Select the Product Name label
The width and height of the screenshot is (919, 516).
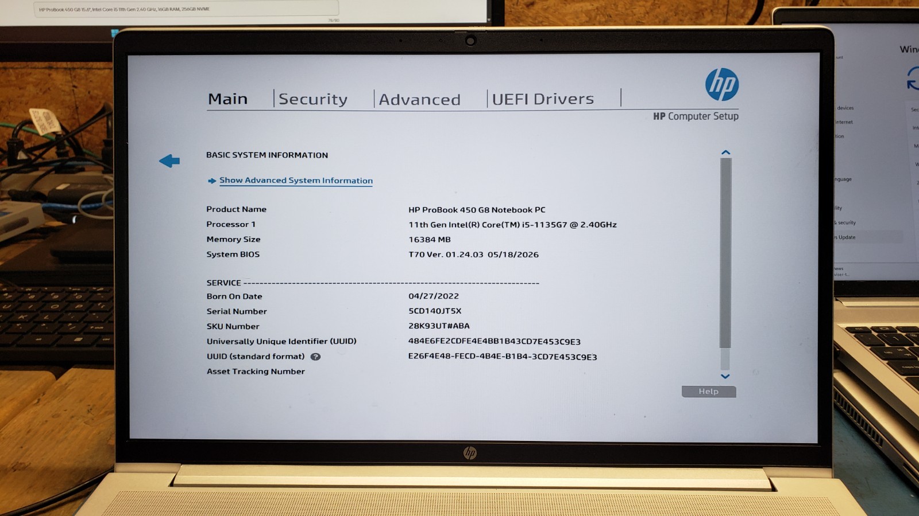pyautogui.click(x=236, y=209)
